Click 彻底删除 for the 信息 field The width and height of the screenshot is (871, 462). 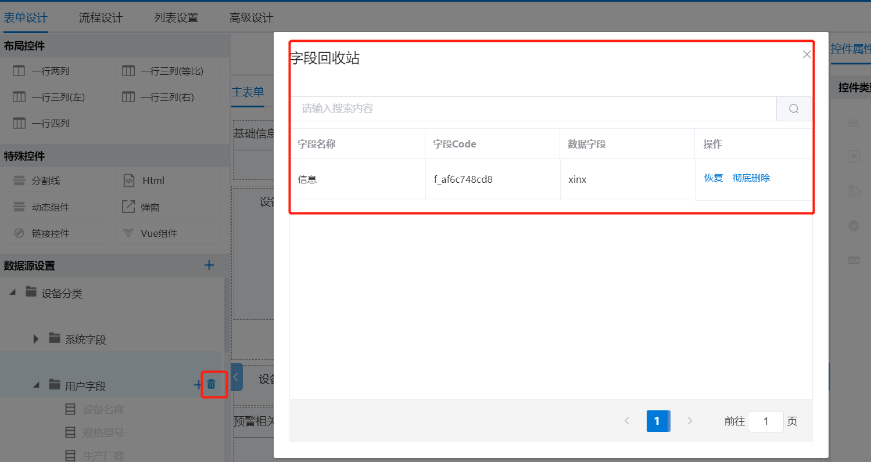[x=751, y=178]
